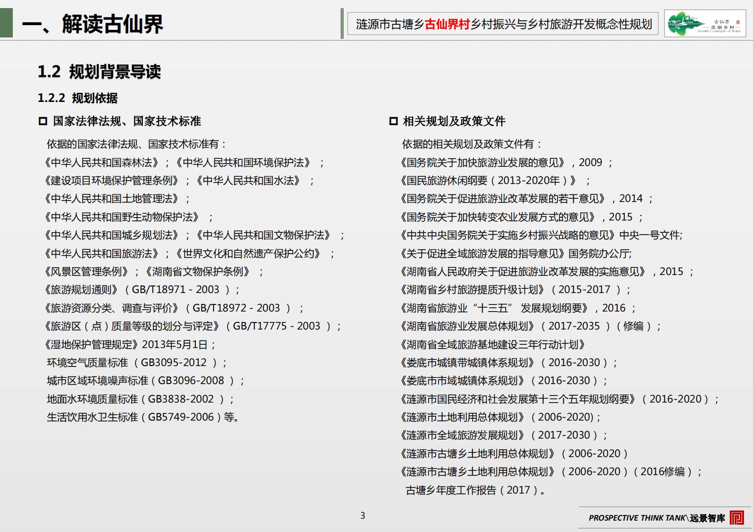Click 城市区域环境噪声标准 GB3096-2008 line
Viewport: 753px width, 532px height.
pyautogui.click(x=146, y=381)
